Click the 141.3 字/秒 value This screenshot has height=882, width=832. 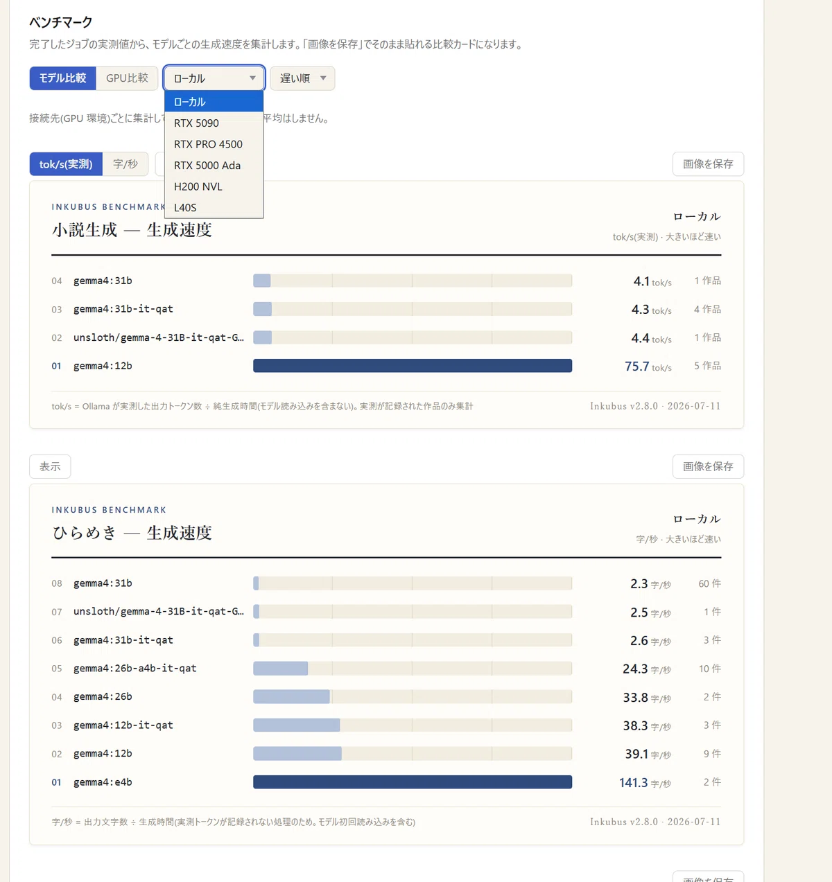(645, 783)
